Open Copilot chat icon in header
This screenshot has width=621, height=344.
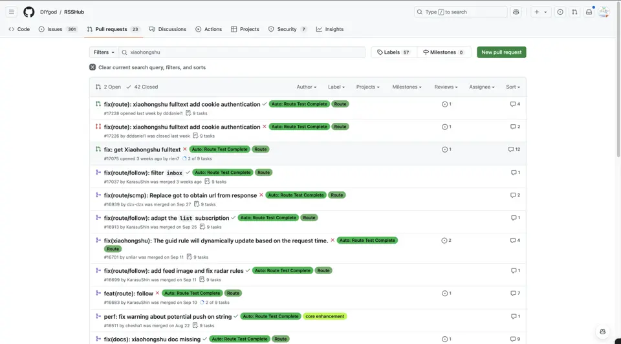point(516,12)
